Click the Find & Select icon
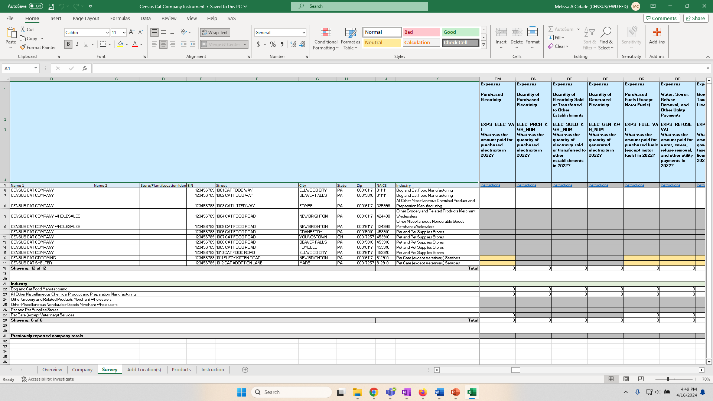Viewport: 713px width, 401px height. [606, 39]
